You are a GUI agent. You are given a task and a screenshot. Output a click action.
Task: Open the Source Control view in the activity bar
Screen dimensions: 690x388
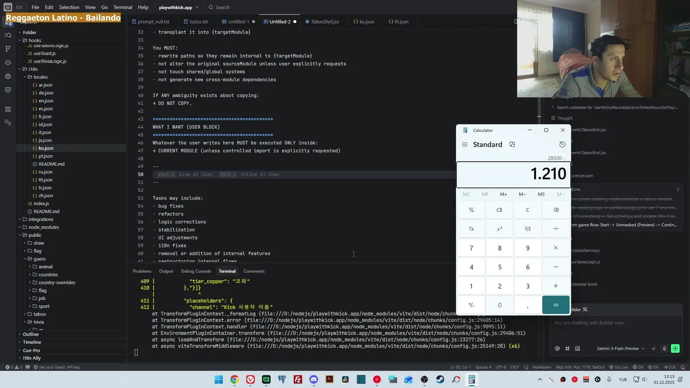pos(8,48)
